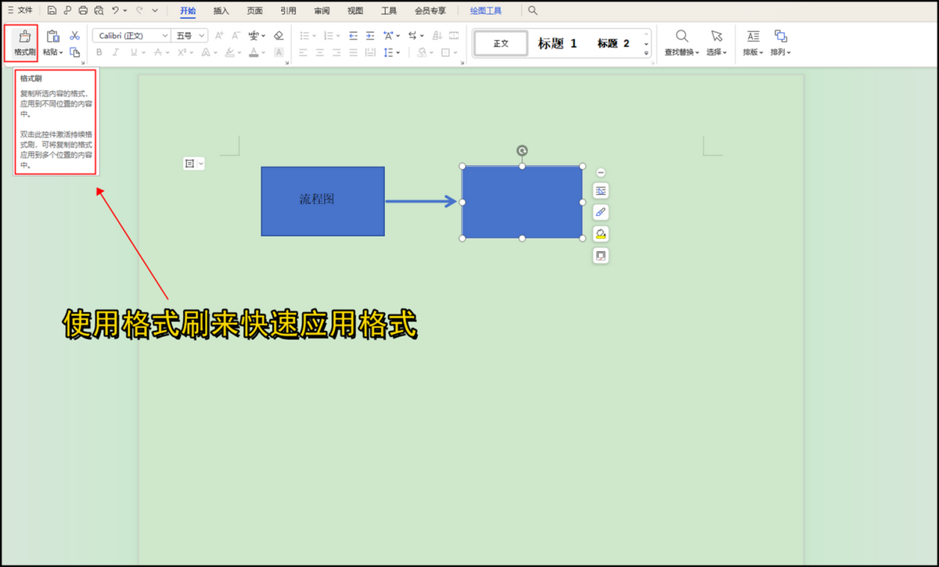
Task: Click the Redo arrow icon
Action: pyautogui.click(x=139, y=10)
